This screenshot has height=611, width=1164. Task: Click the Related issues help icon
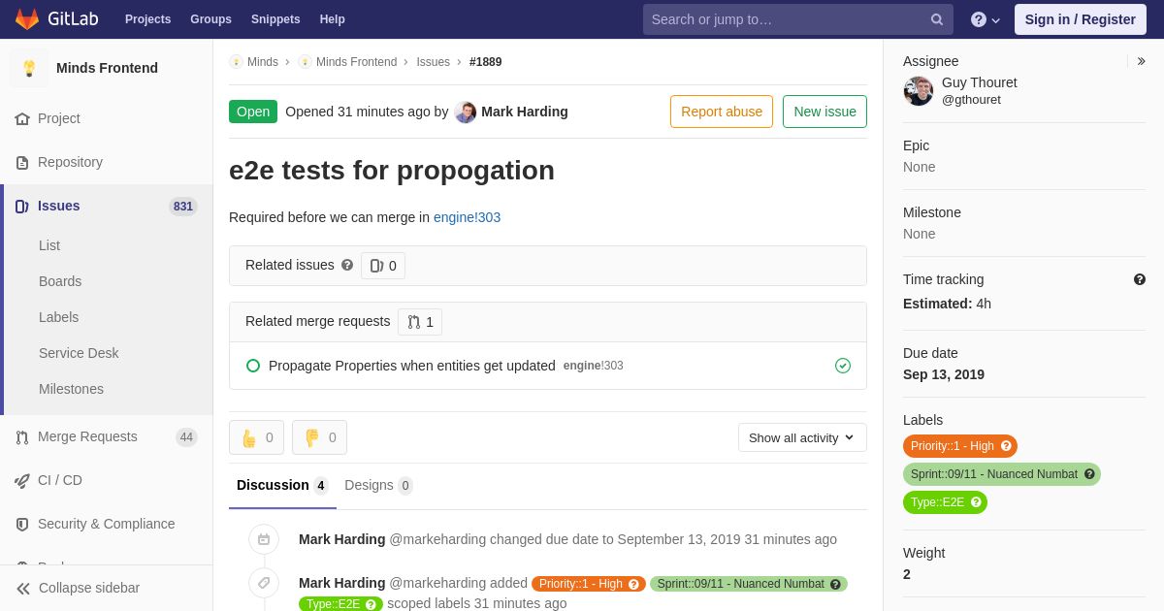tap(347, 265)
